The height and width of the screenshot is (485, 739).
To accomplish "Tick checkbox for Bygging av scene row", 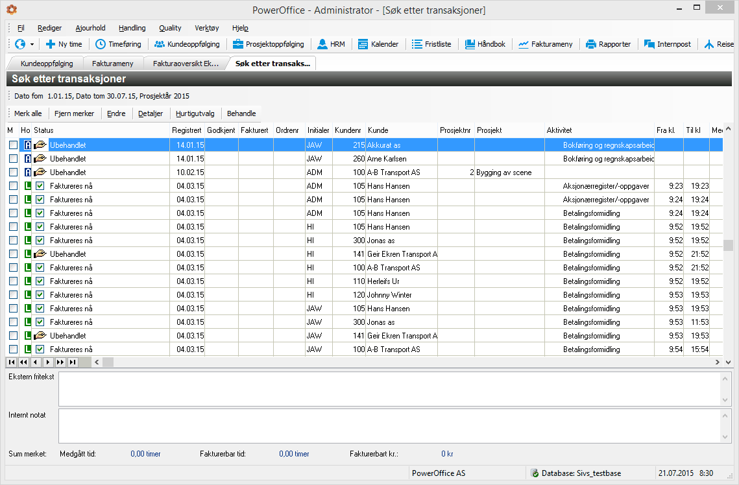I will tap(13, 172).
